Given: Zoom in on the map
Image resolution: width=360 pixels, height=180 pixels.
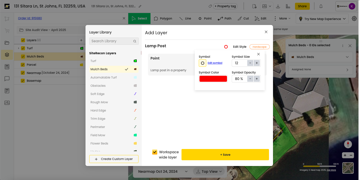Looking at the screenshot, I should pyautogui.click(x=345, y=155).
